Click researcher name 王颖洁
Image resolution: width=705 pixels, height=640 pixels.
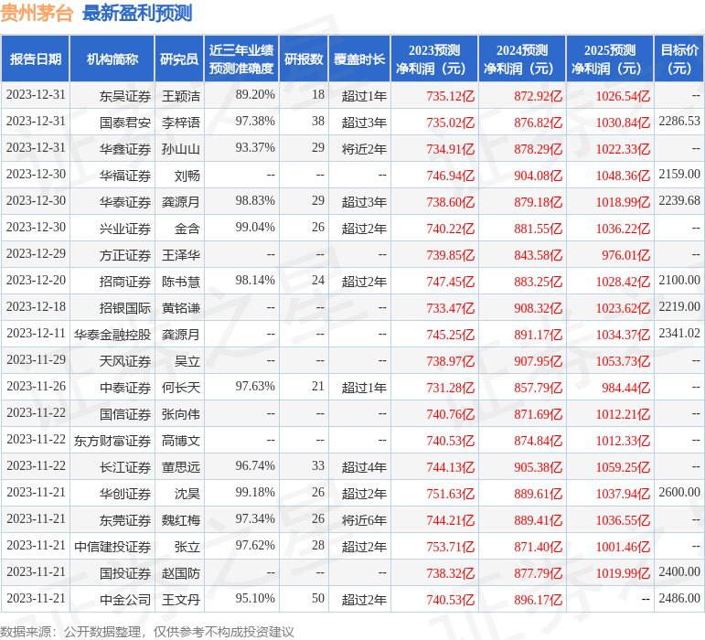pos(181,96)
